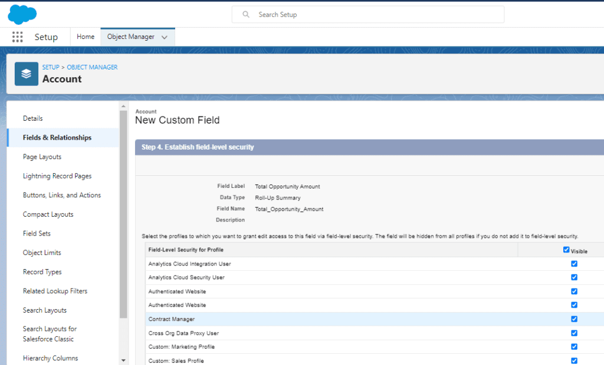Click the 'Total Opportunity Amount' field label value
The height and width of the screenshot is (365, 604).
coord(287,187)
